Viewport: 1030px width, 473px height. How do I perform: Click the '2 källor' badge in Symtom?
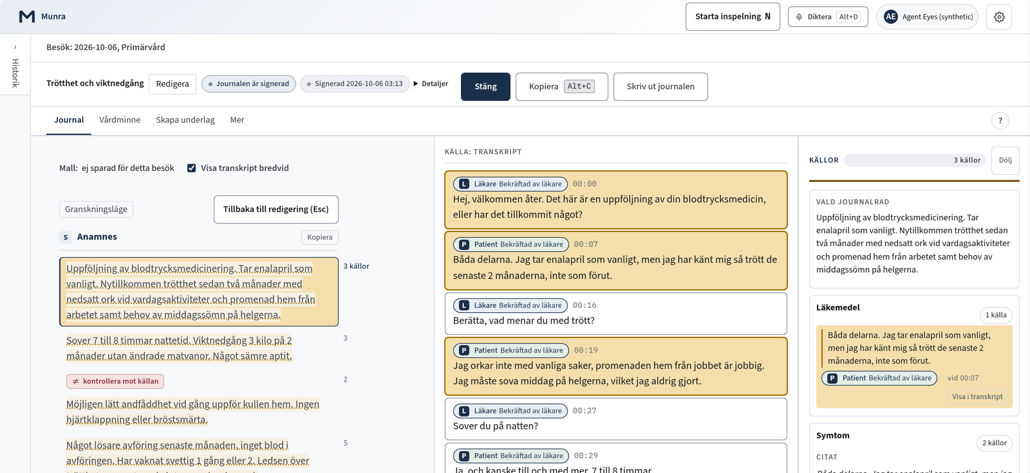[995, 443]
